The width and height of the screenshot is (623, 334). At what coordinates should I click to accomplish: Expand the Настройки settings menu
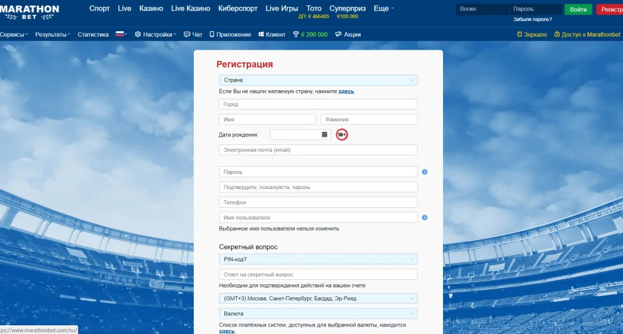(x=155, y=35)
